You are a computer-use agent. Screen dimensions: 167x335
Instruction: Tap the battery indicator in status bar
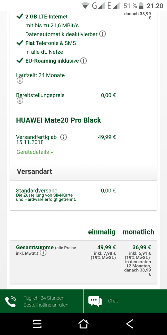pyautogui.click(x=141, y=6)
